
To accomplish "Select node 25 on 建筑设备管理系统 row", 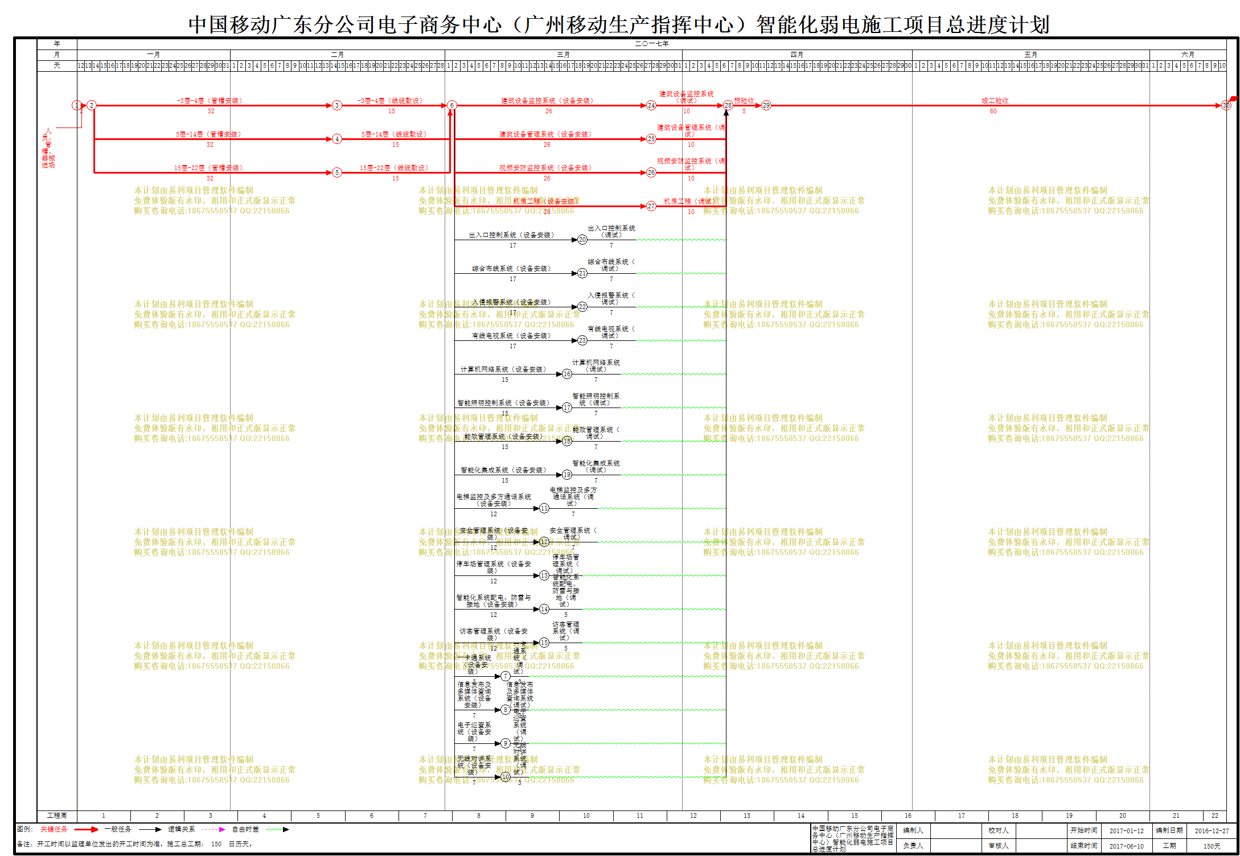I will [651, 139].
